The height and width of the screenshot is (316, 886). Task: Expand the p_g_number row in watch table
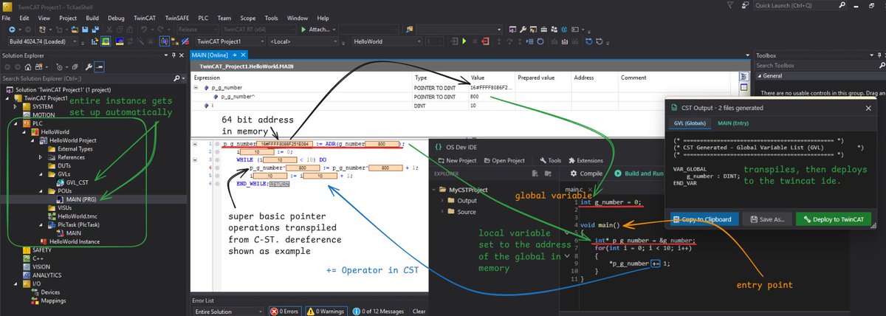click(x=196, y=87)
